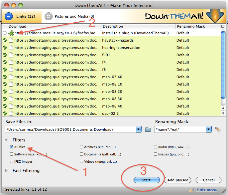Click file icon of f4 row
The image size is (228, 195).
(x=11, y=62)
